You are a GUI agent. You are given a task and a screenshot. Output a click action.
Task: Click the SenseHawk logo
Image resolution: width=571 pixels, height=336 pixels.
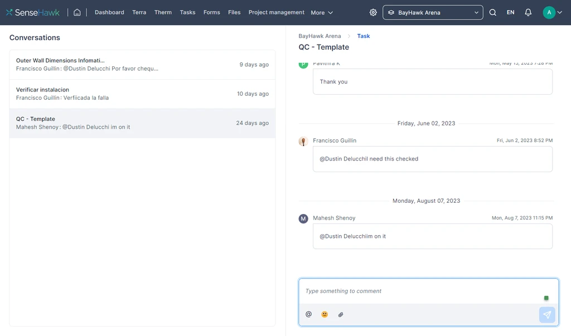point(33,12)
